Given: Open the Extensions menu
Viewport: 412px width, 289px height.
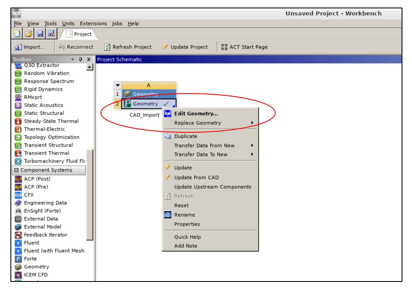Looking at the screenshot, I should pyautogui.click(x=93, y=23).
